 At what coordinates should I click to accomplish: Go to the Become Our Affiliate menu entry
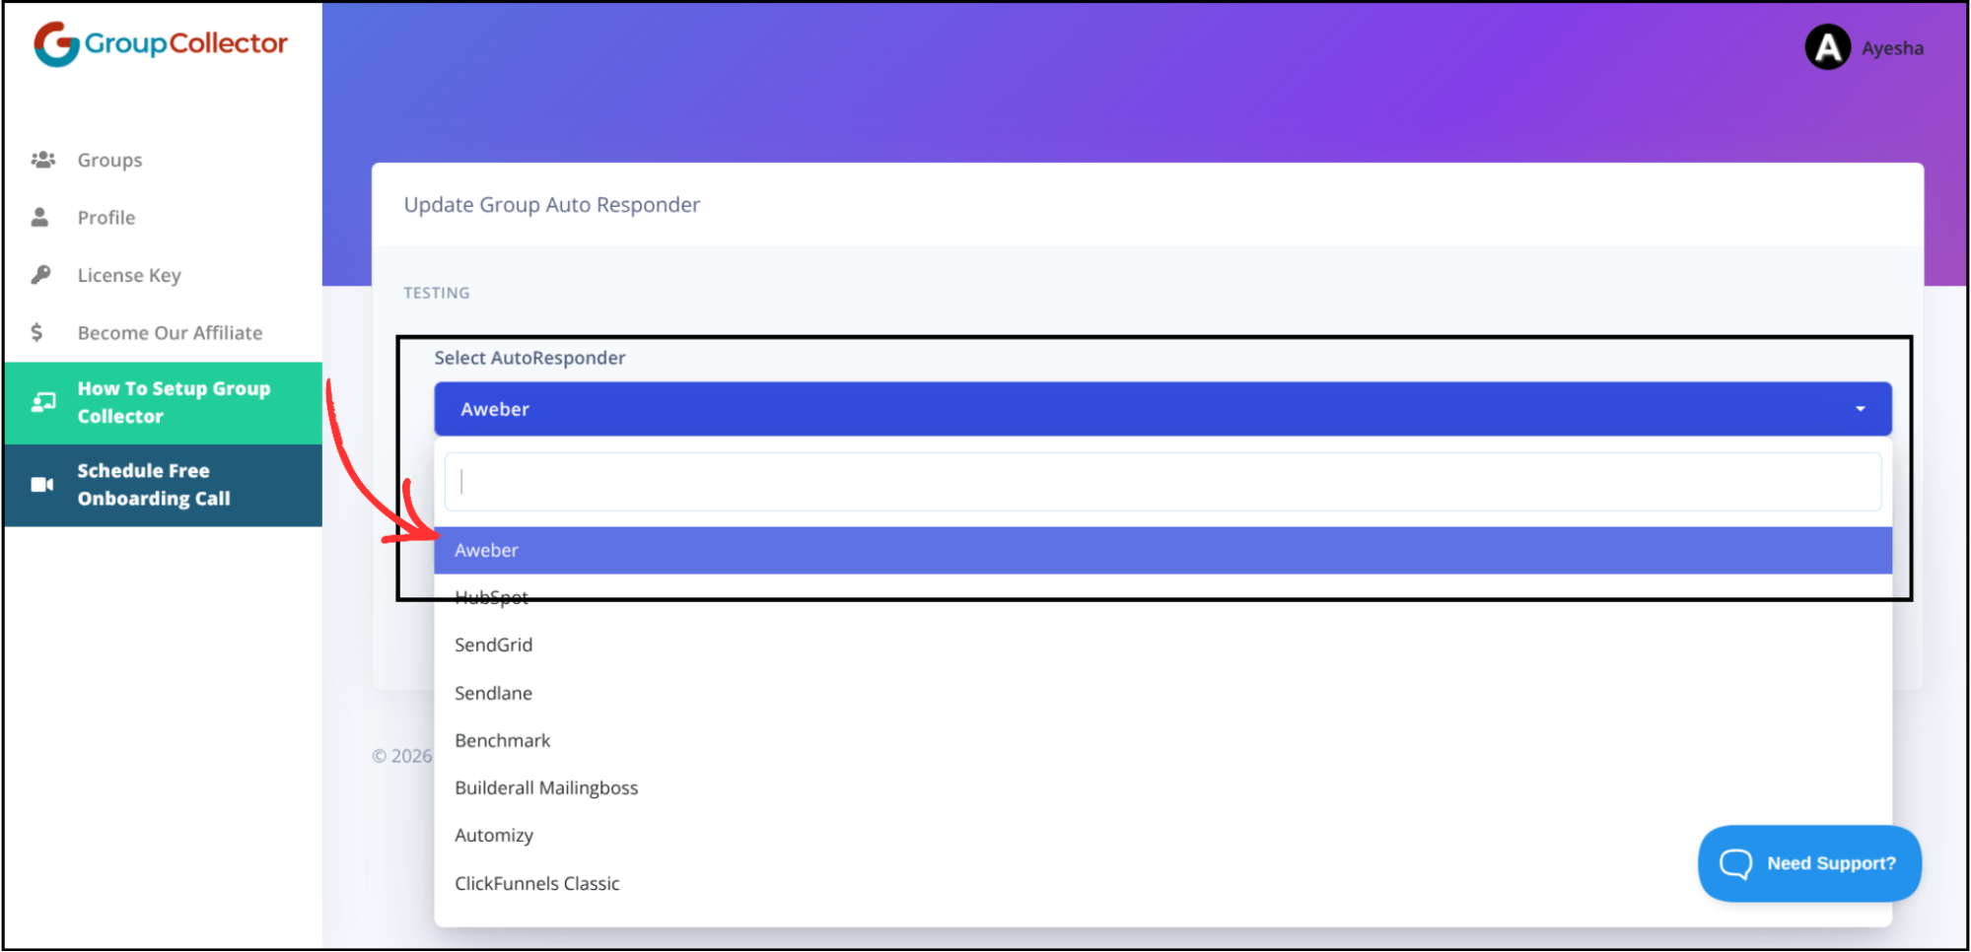pyautogui.click(x=170, y=332)
